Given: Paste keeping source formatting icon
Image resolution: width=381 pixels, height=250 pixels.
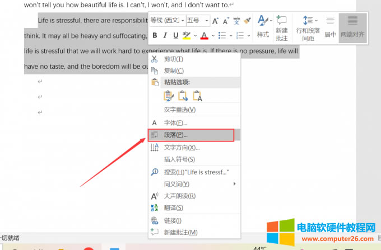Looking at the screenshot, I should pyautogui.click(x=169, y=96).
